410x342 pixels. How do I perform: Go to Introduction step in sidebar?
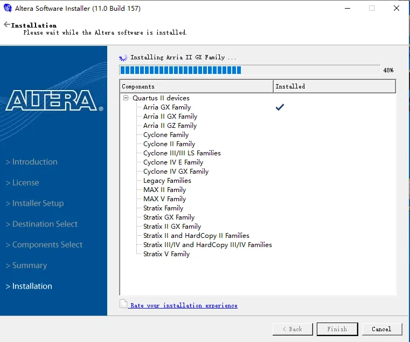pyautogui.click(x=31, y=162)
